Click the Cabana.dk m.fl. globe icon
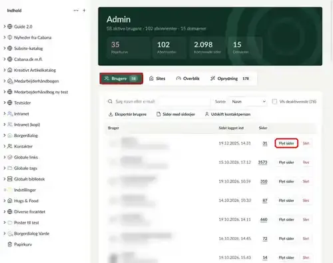Image resolution: width=333 pixels, height=263 pixels. [x=10, y=59]
